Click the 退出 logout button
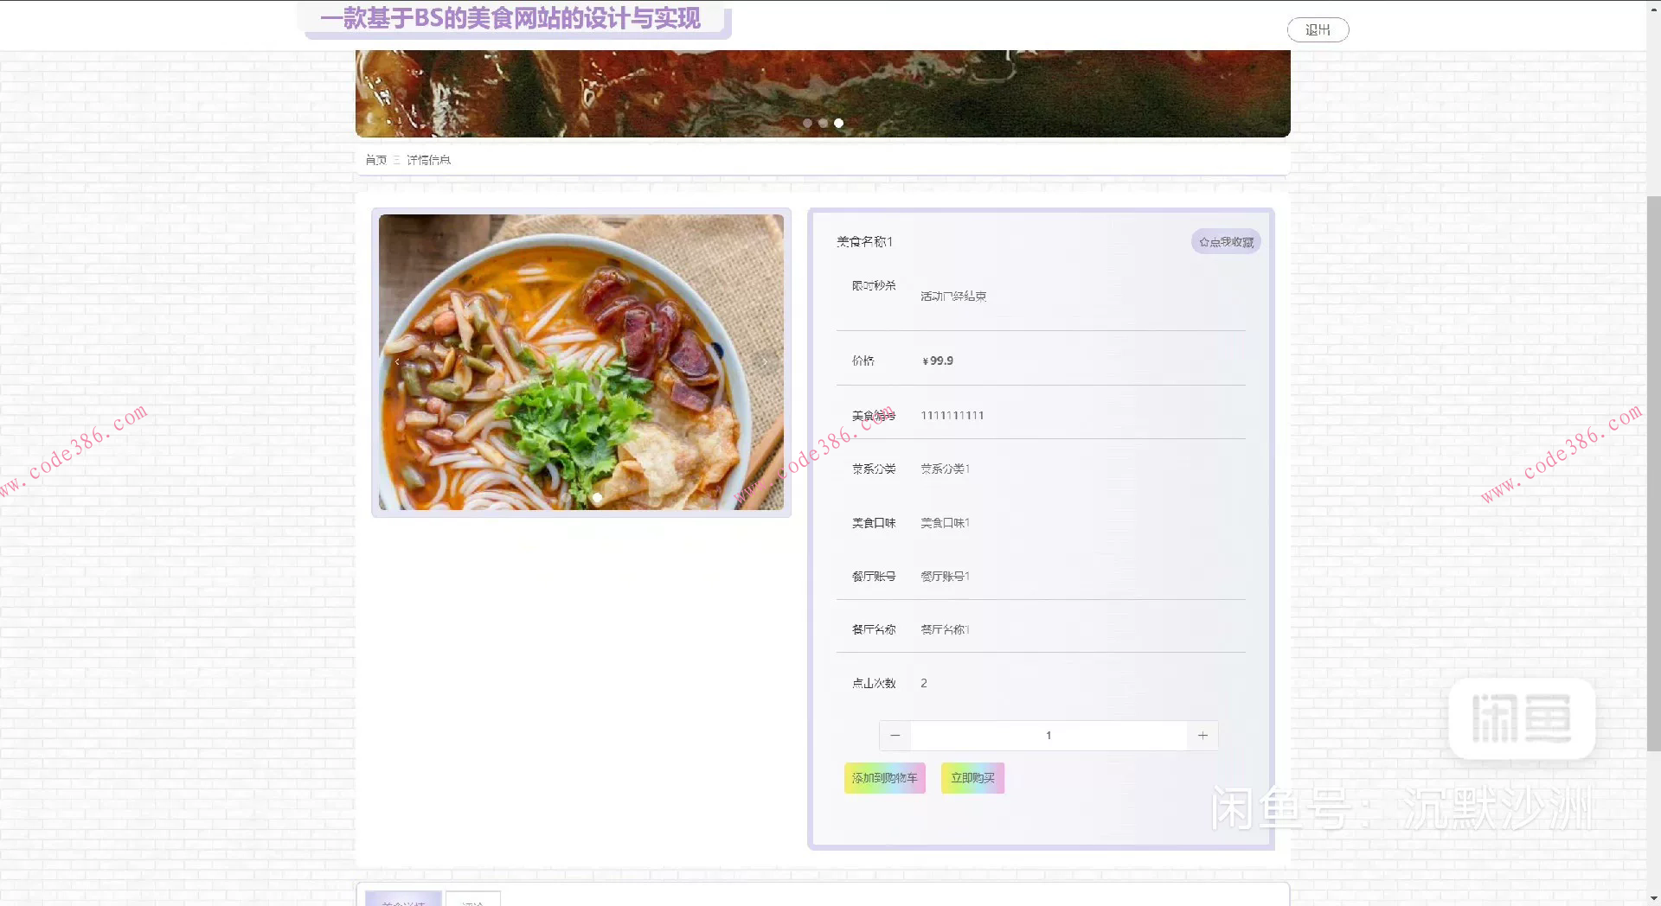Image resolution: width=1661 pixels, height=906 pixels. pos(1318,29)
